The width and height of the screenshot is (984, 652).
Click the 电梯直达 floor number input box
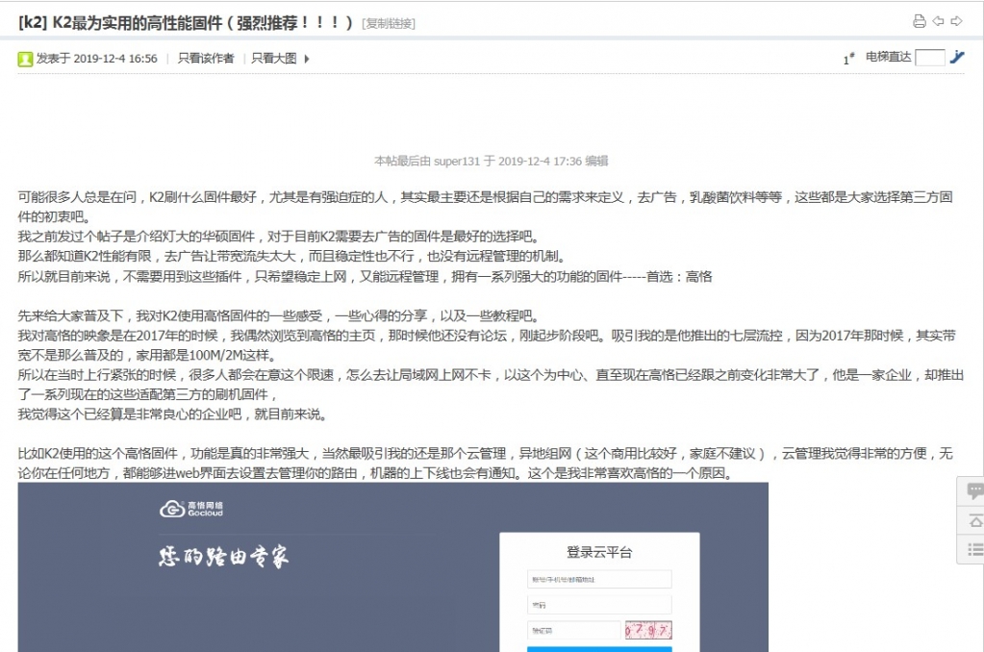[x=929, y=58]
